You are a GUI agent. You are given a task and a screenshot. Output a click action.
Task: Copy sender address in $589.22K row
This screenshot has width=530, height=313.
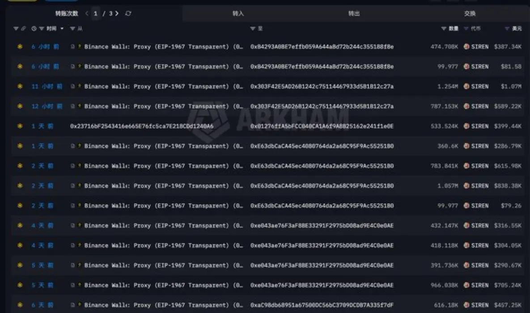pyautogui.click(x=72, y=106)
